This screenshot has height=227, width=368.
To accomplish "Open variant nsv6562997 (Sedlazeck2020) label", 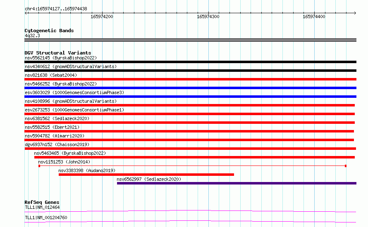I will [x=149, y=179].
